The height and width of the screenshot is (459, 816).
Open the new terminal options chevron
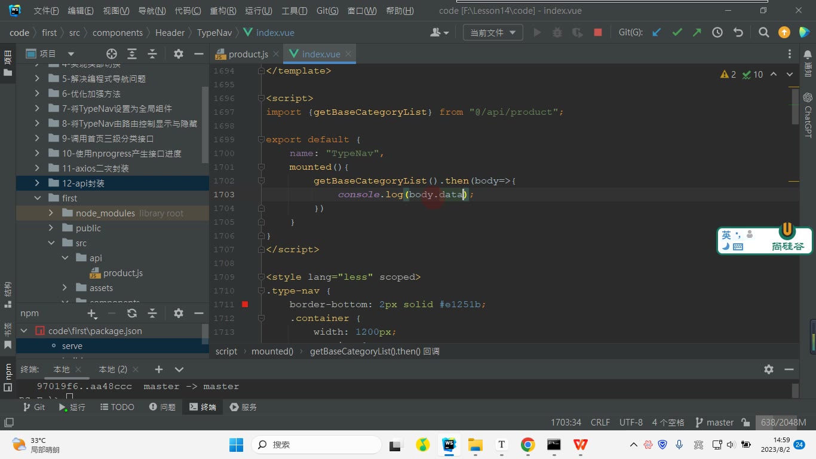coord(179,369)
